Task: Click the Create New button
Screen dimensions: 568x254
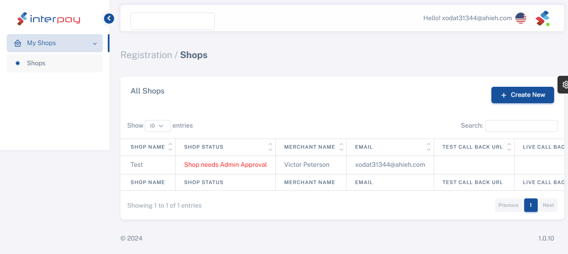Action: (x=522, y=95)
